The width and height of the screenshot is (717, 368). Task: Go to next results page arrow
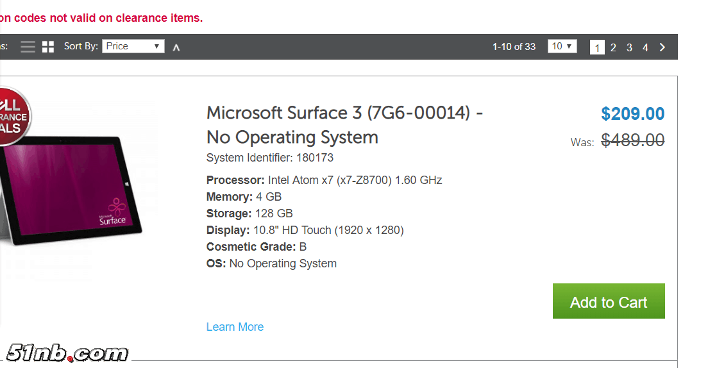(662, 47)
